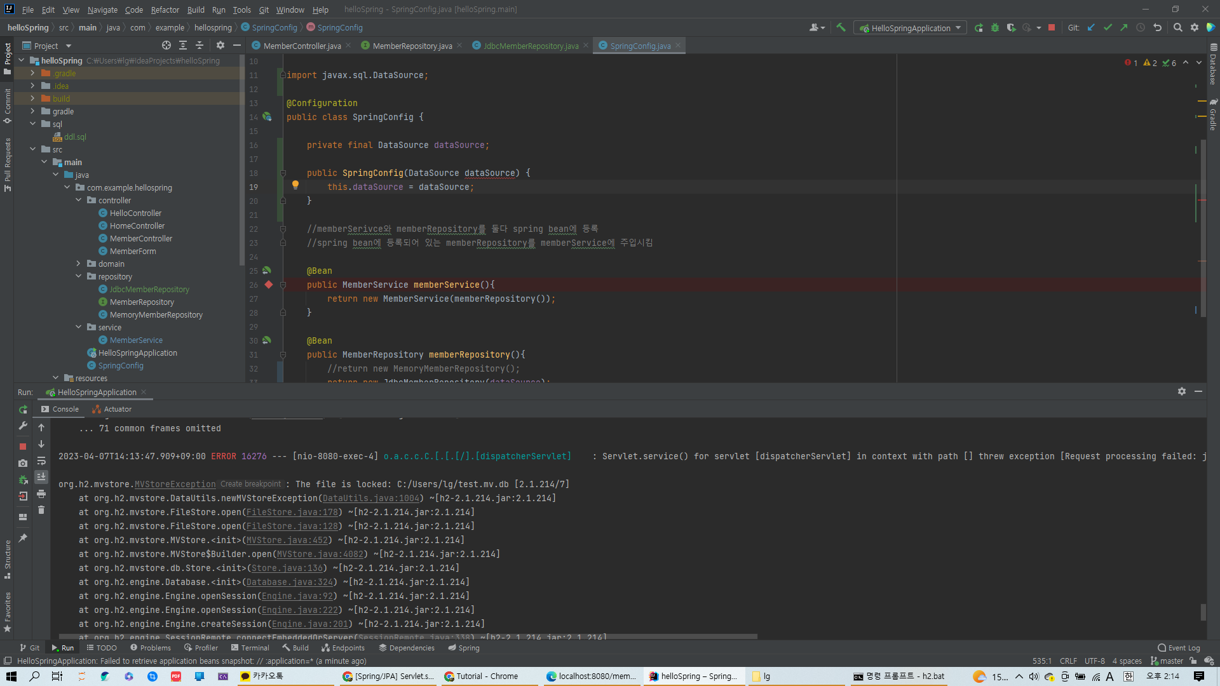Open the Refactor menu
This screenshot has width=1220, height=686.
pyautogui.click(x=165, y=10)
